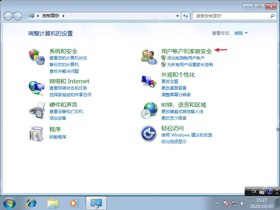Expand hidden icons in the system tray

[217, 203]
